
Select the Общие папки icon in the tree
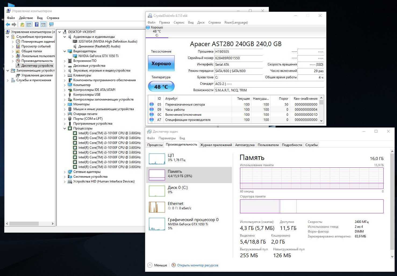(x=18, y=51)
